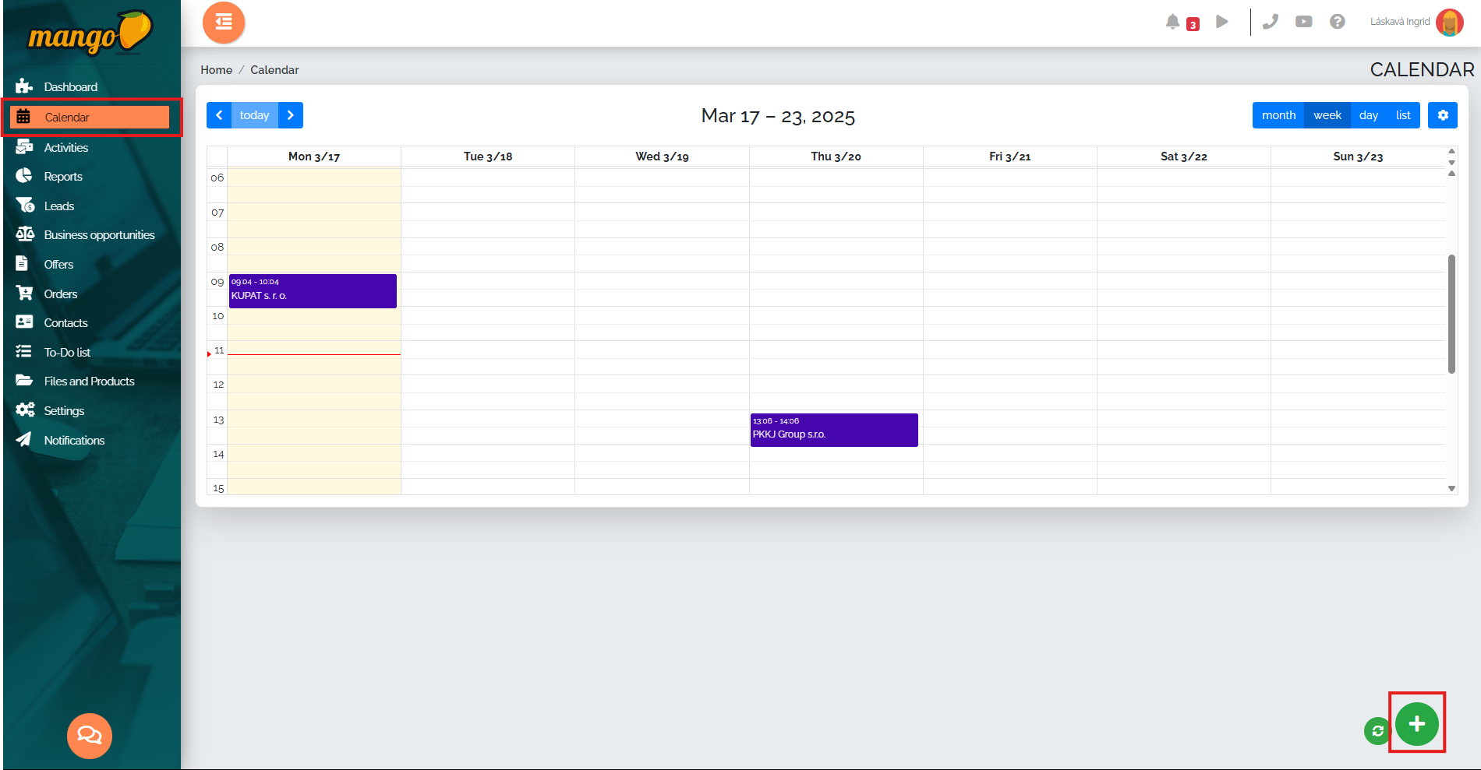Click Leads funnel icon
This screenshot has height=770, width=1481.
tap(25, 206)
